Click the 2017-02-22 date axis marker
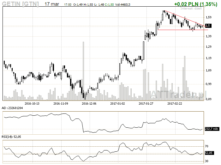Screen dimensions: 221x165 [x=174, y=103]
